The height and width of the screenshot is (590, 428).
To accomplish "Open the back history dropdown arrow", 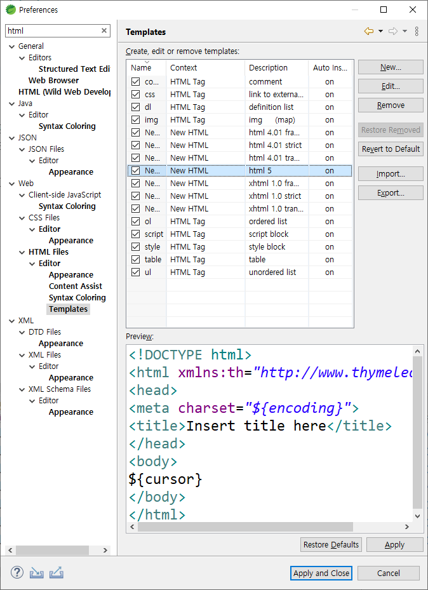I will pos(380,31).
